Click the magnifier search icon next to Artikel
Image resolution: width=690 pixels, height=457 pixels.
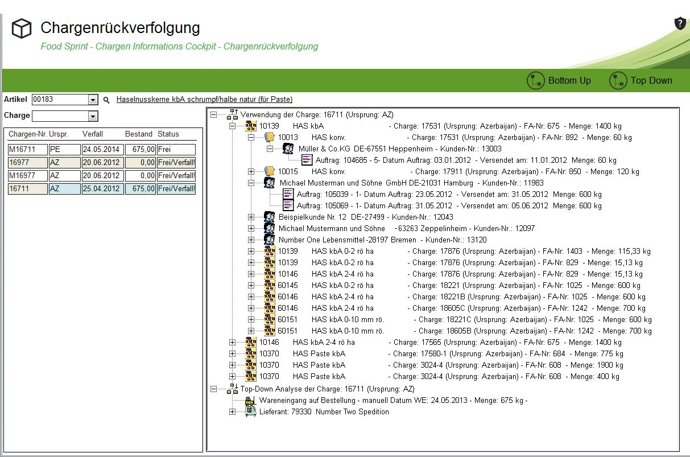click(x=106, y=100)
